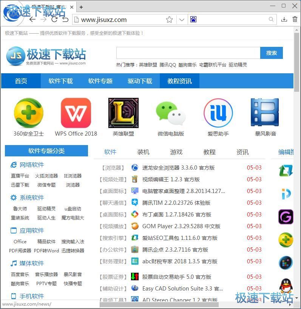Open a new tab with plus button
The image size is (301, 309).
[81, 7]
